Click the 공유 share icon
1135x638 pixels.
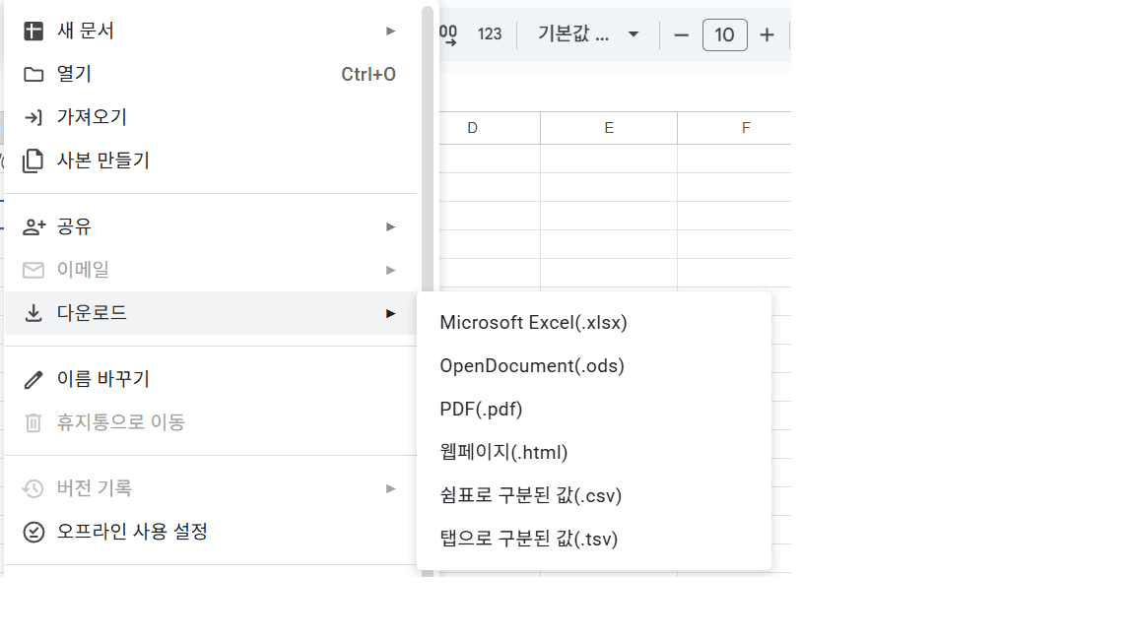tap(33, 225)
